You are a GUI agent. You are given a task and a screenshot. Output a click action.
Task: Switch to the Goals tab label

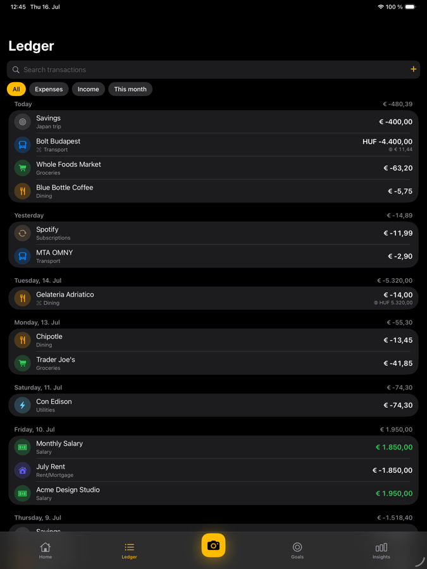297,557
